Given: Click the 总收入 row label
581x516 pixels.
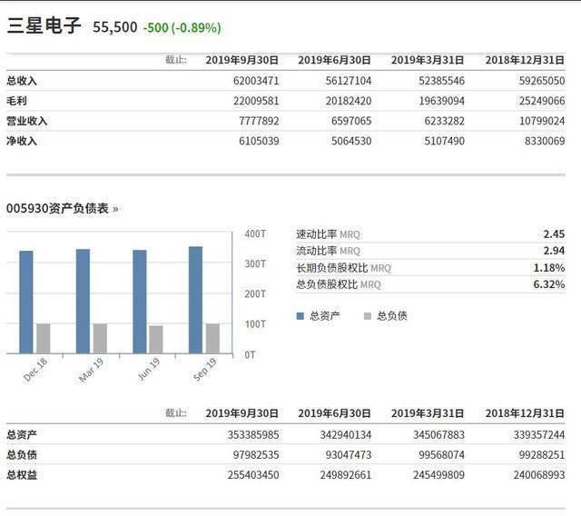Looking at the screenshot, I should 22,81.
